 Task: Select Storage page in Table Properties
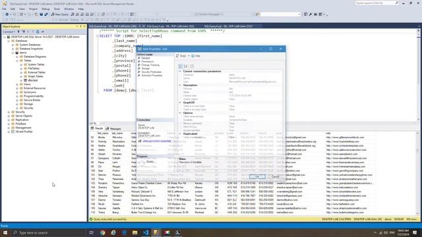[x=145, y=68]
